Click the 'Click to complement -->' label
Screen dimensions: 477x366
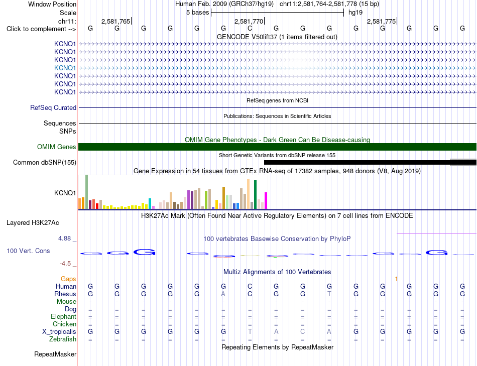click(x=41, y=29)
